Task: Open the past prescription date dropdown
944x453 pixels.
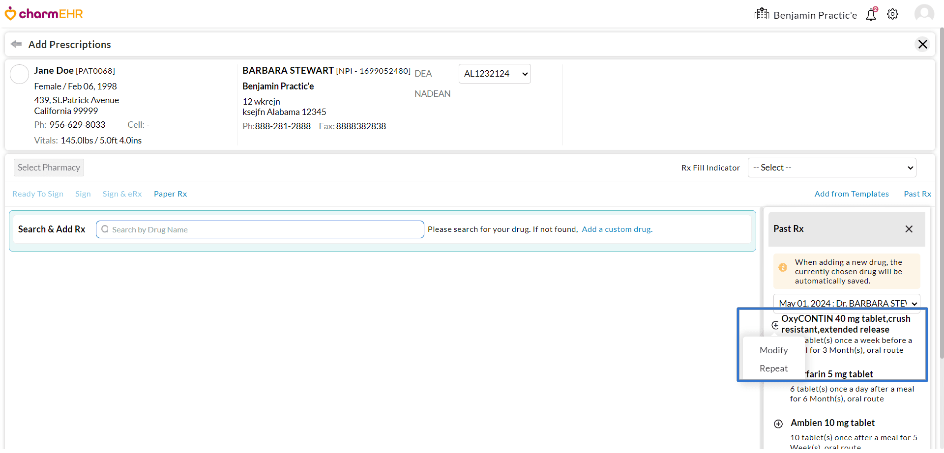Action: [846, 303]
